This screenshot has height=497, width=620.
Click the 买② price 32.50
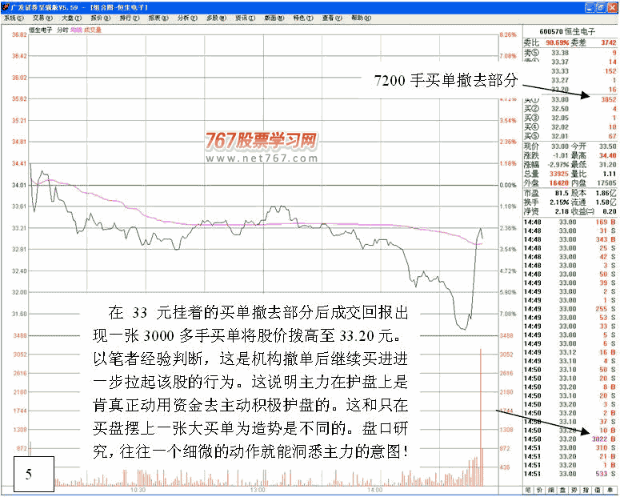click(560, 109)
